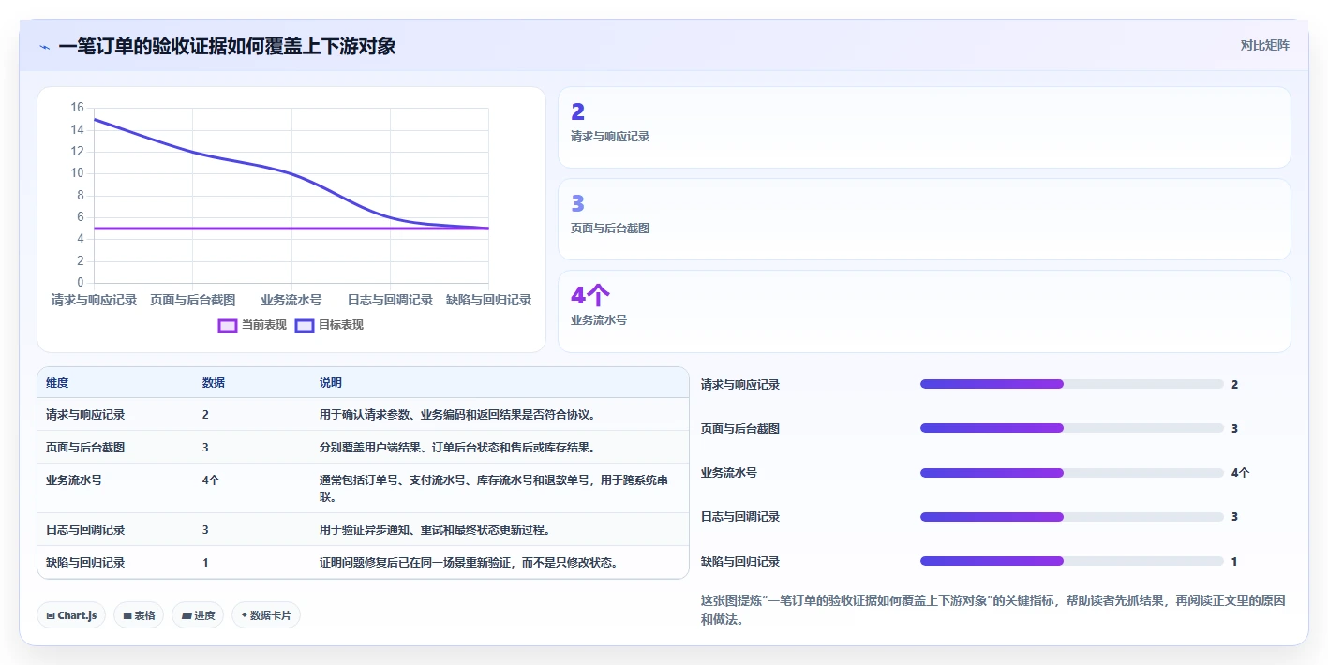The height and width of the screenshot is (665, 1328).
Task: Toggle the 目标表现 legend swatch
Action: click(x=304, y=325)
